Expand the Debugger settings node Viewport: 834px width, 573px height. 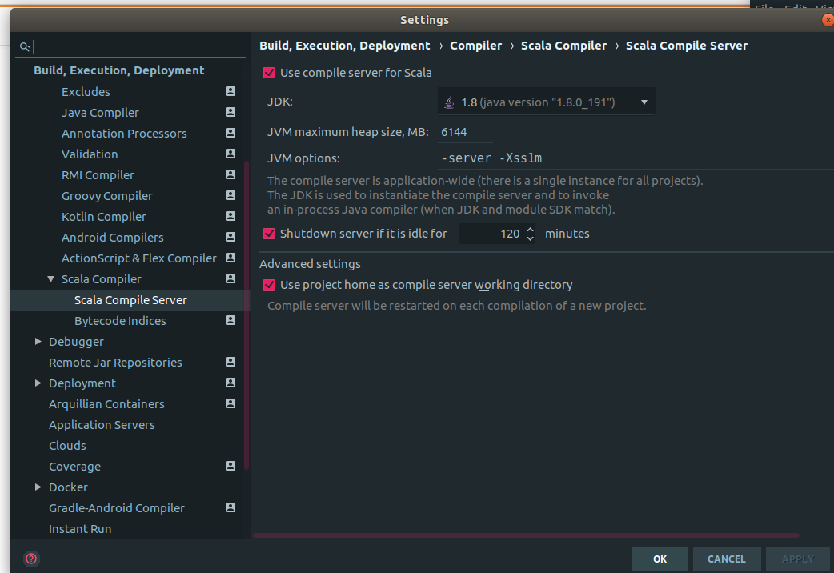pyautogui.click(x=38, y=342)
